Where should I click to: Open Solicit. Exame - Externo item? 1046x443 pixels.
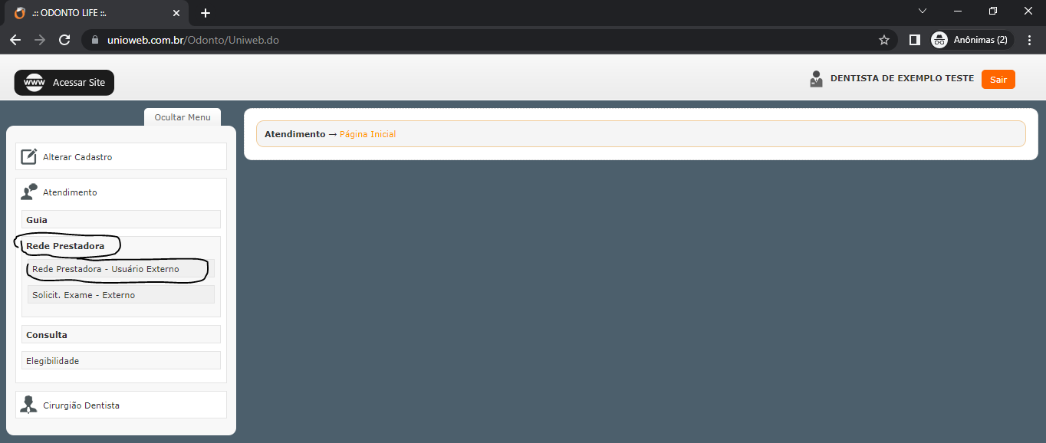(121, 295)
